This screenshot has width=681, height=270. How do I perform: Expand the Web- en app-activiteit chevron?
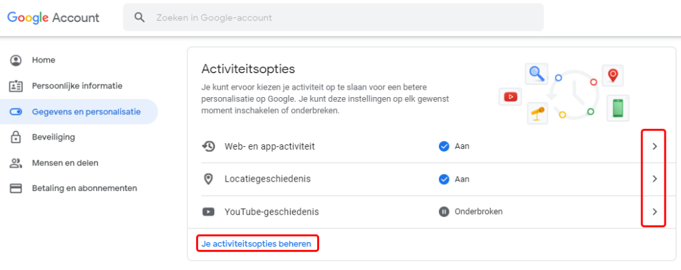point(654,146)
